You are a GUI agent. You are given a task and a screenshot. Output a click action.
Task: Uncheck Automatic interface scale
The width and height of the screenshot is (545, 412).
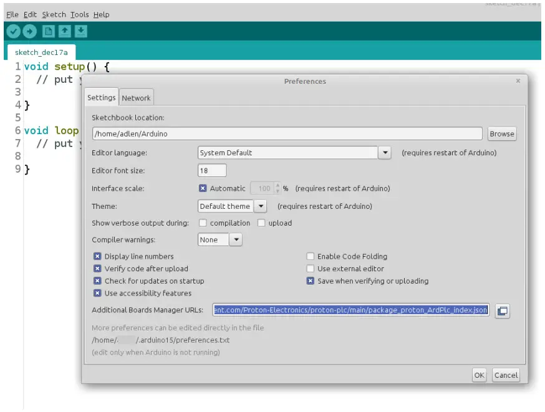click(203, 188)
